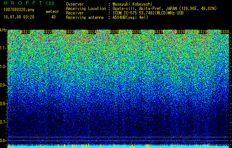Click the 1.0 kHz axis label
The height and width of the screenshot is (148, 232).
pos(3,67)
